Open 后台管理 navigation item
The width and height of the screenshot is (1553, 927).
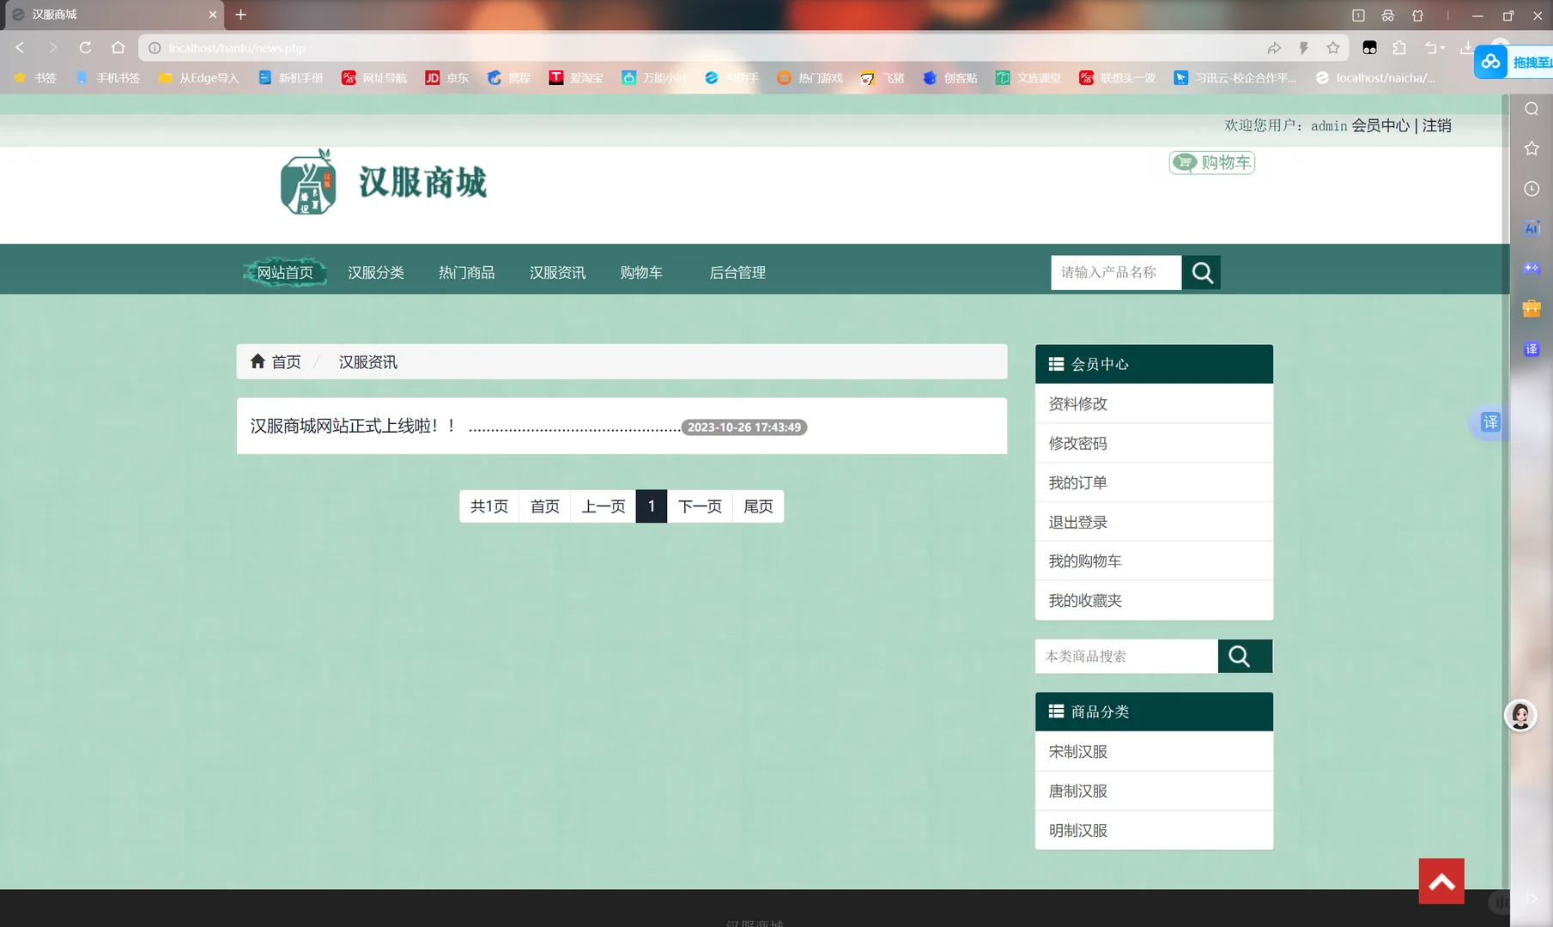point(737,273)
